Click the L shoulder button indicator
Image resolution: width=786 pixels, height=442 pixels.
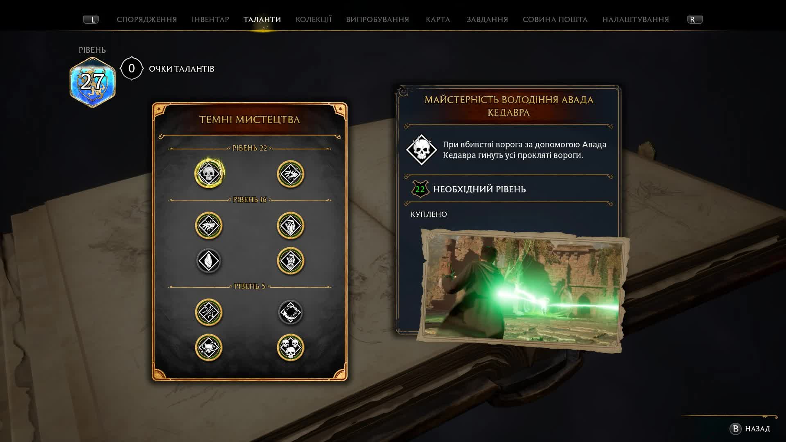[91, 20]
